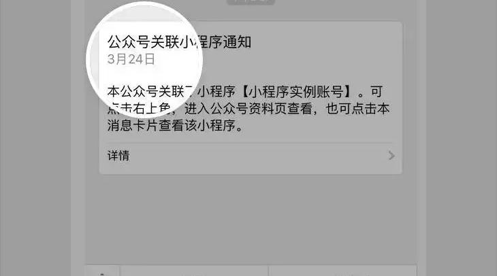
Task: Tap the empty card space right of the title
Action: [327, 42]
